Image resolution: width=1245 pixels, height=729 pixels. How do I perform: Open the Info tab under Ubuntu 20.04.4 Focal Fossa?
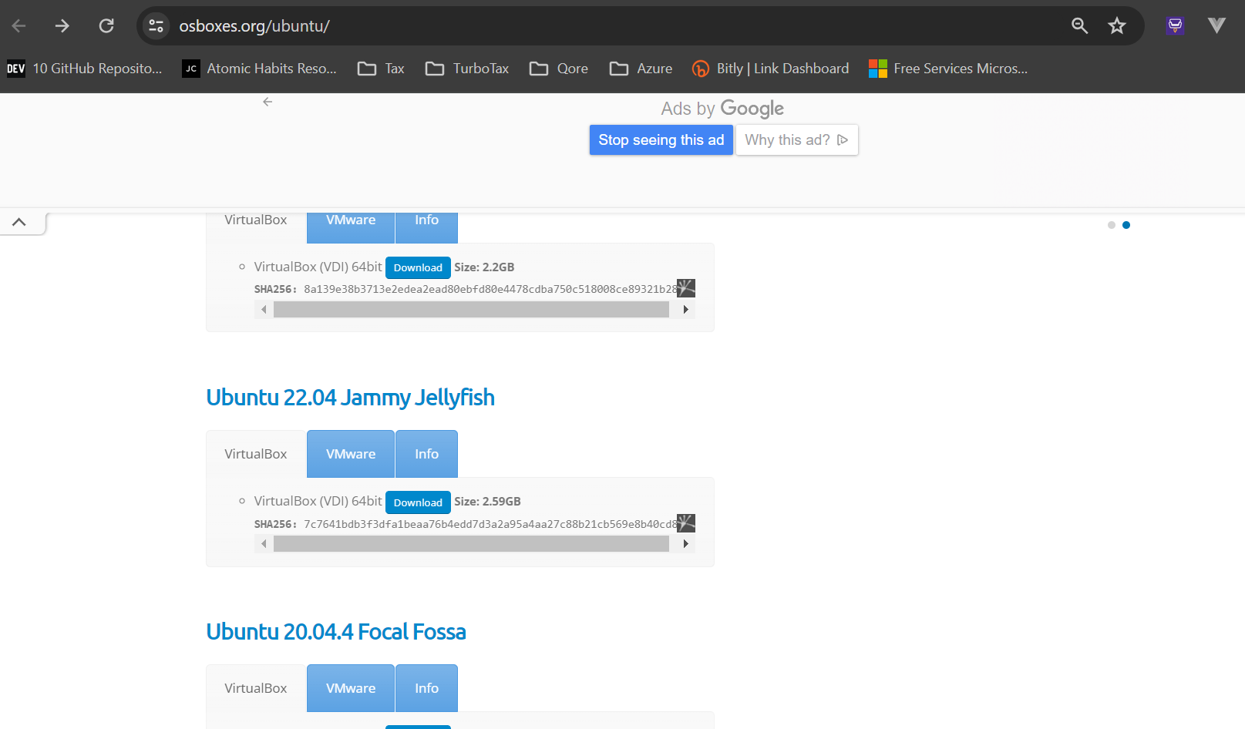pyautogui.click(x=427, y=688)
